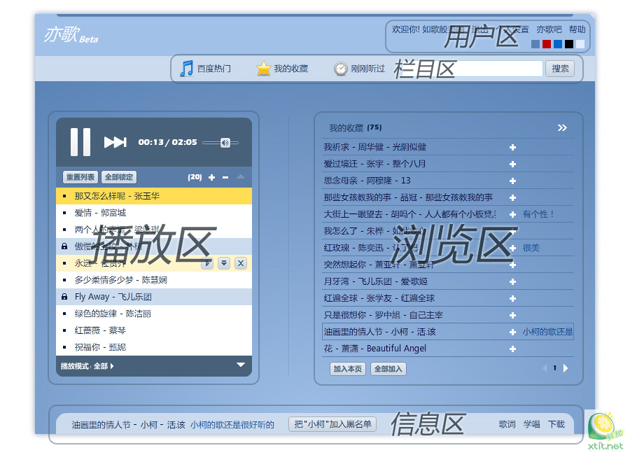
Task: Click the 加入本页 button
Action: pyautogui.click(x=347, y=369)
